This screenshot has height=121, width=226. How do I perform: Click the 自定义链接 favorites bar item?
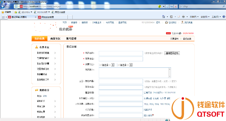click(58, 12)
